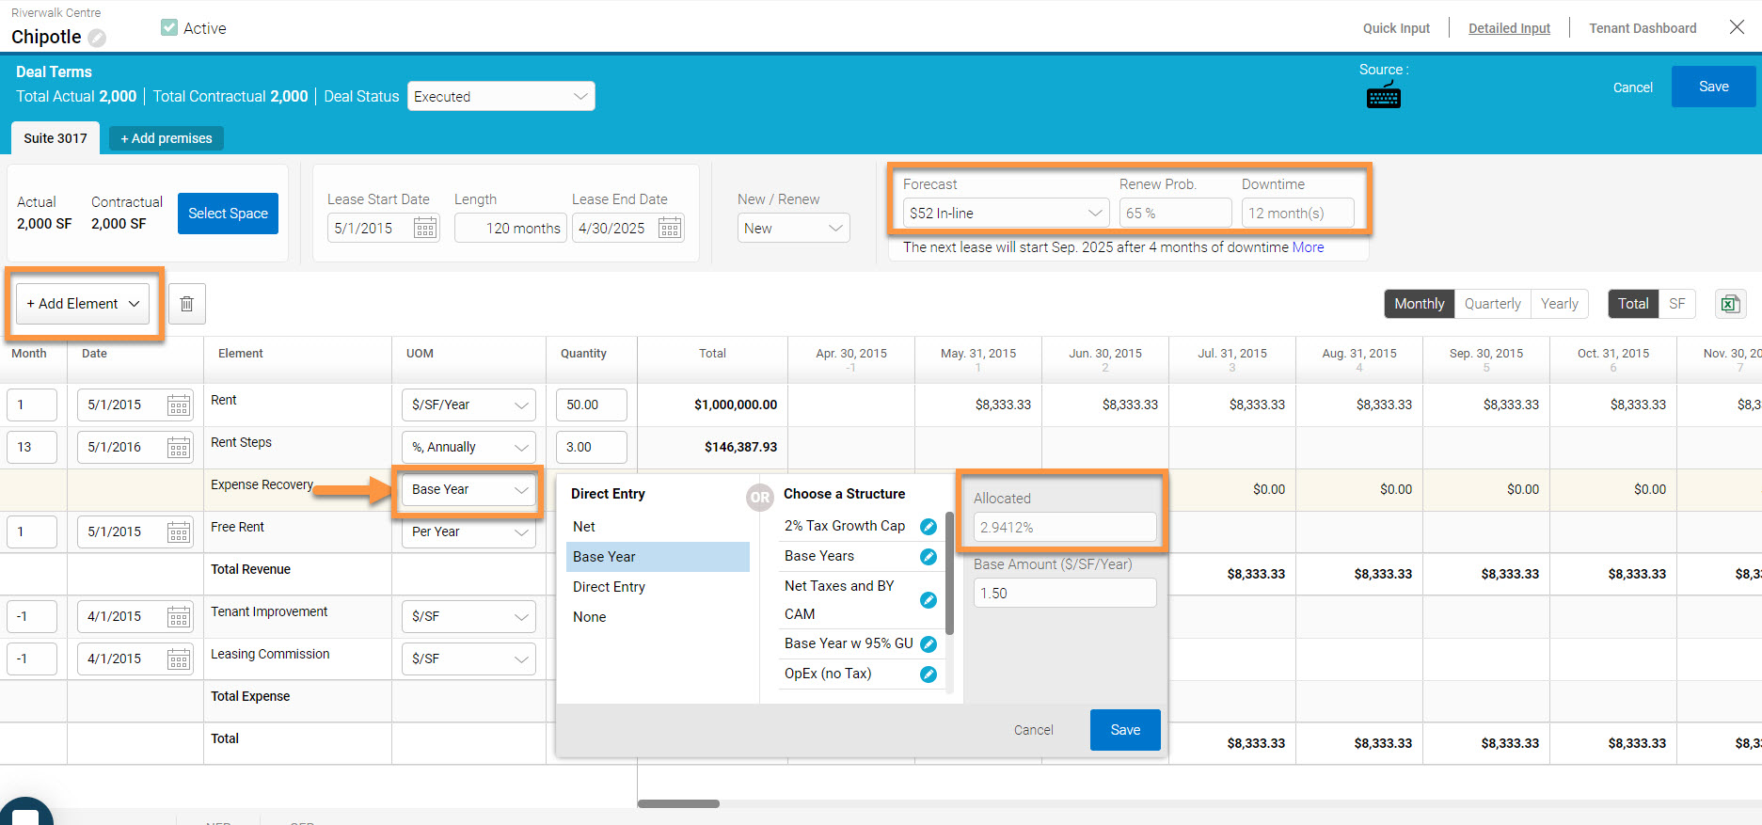Viewport: 1762px width, 825px height.
Task: Open calendar picker for Lease End Date
Action: [670, 228]
